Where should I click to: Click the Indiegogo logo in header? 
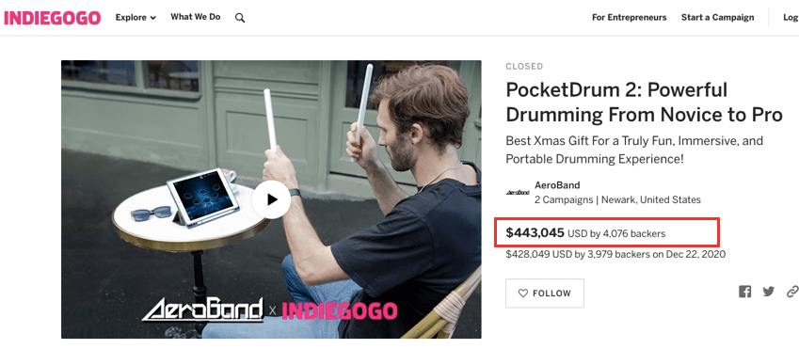(53, 18)
